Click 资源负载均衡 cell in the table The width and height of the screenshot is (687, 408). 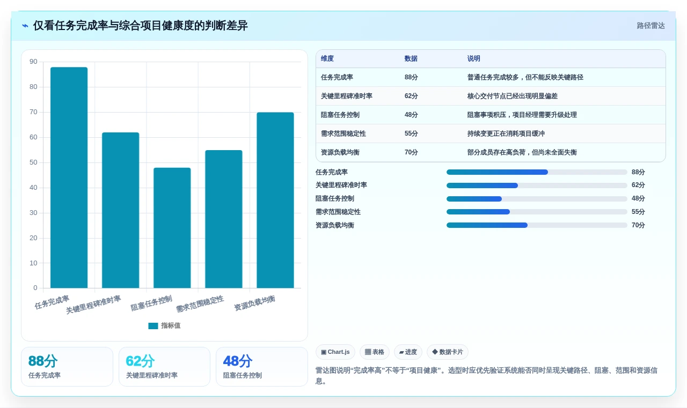coord(340,152)
